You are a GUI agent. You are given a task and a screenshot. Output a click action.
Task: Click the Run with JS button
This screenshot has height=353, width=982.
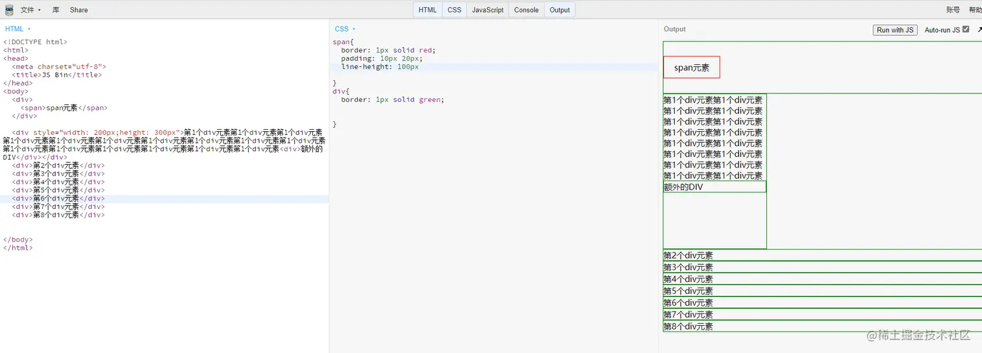pos(895,30)
